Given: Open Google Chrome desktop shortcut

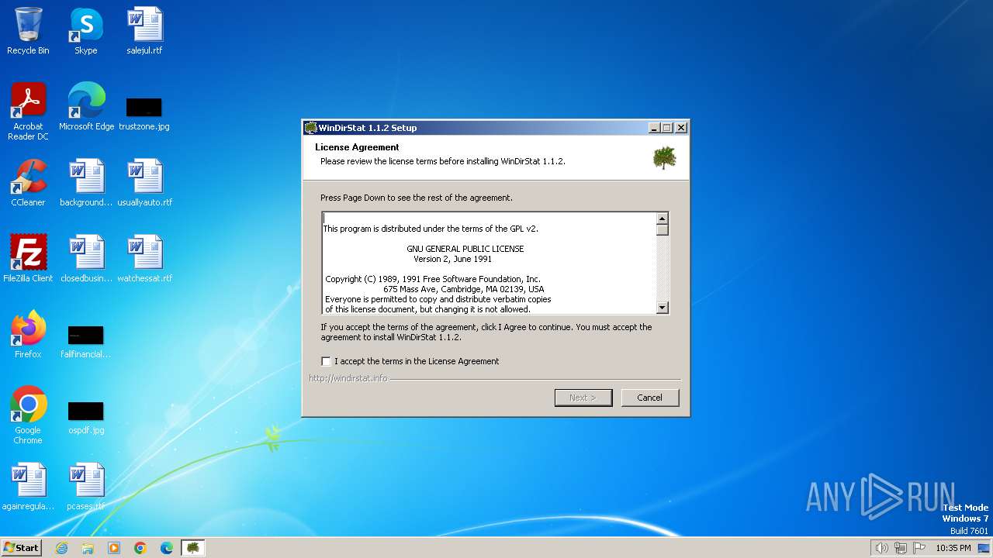Looking at the screenshot, I should click(28, 415).
